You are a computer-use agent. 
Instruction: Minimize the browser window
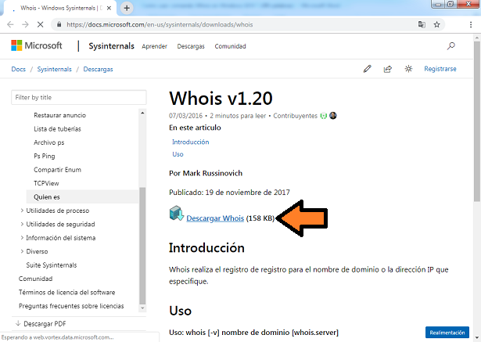pyautogui.click(x=438, y=4)
